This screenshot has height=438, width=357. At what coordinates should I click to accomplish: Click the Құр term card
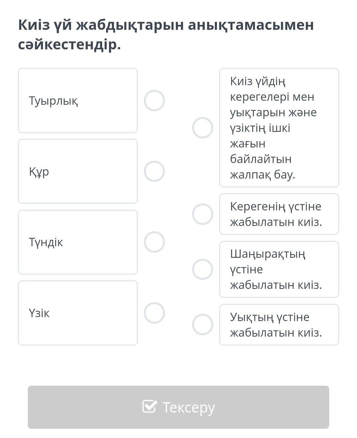pyautogui.click(x=78, y=171)
